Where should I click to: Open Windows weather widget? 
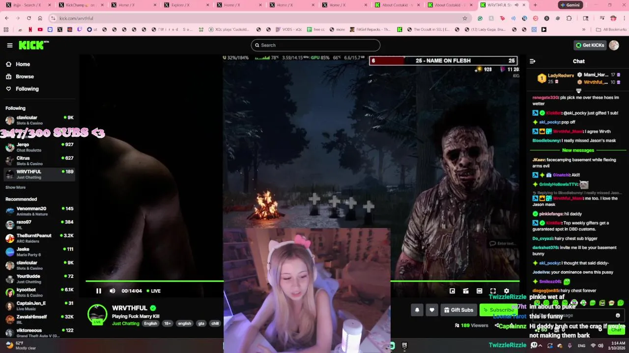[21, 346]
